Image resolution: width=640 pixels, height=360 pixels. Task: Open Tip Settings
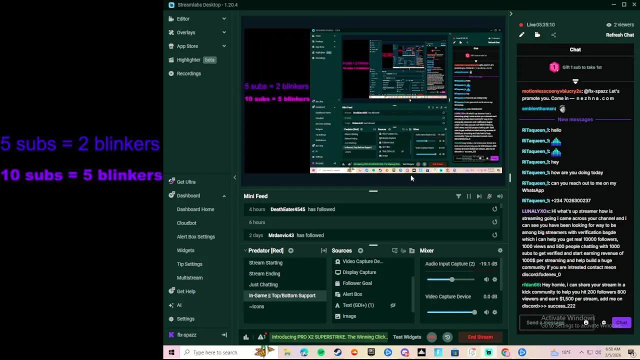tap(189, 264)
